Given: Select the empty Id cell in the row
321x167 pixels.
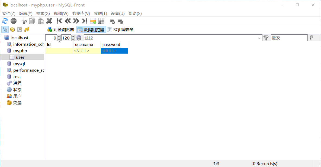Looking at the screenshot, I should point(59,51).
